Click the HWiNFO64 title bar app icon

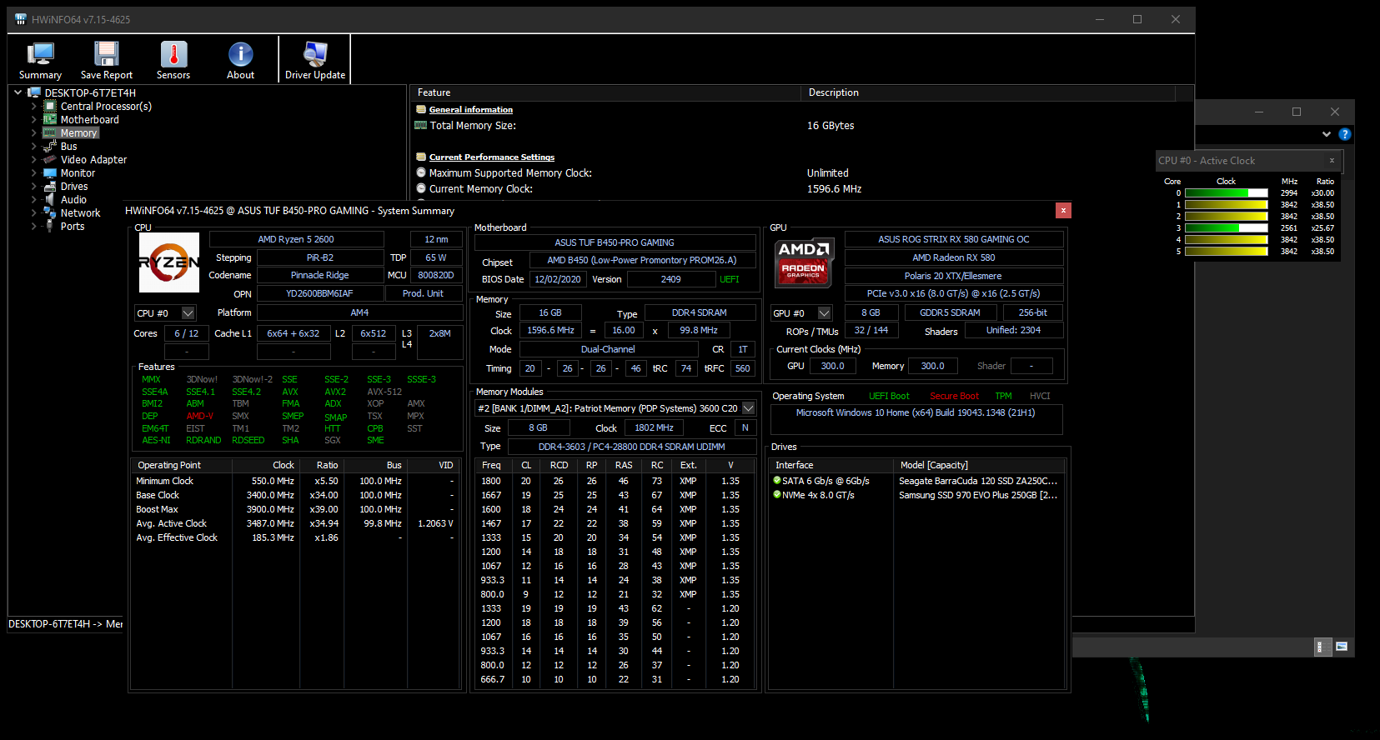[21, 19]
